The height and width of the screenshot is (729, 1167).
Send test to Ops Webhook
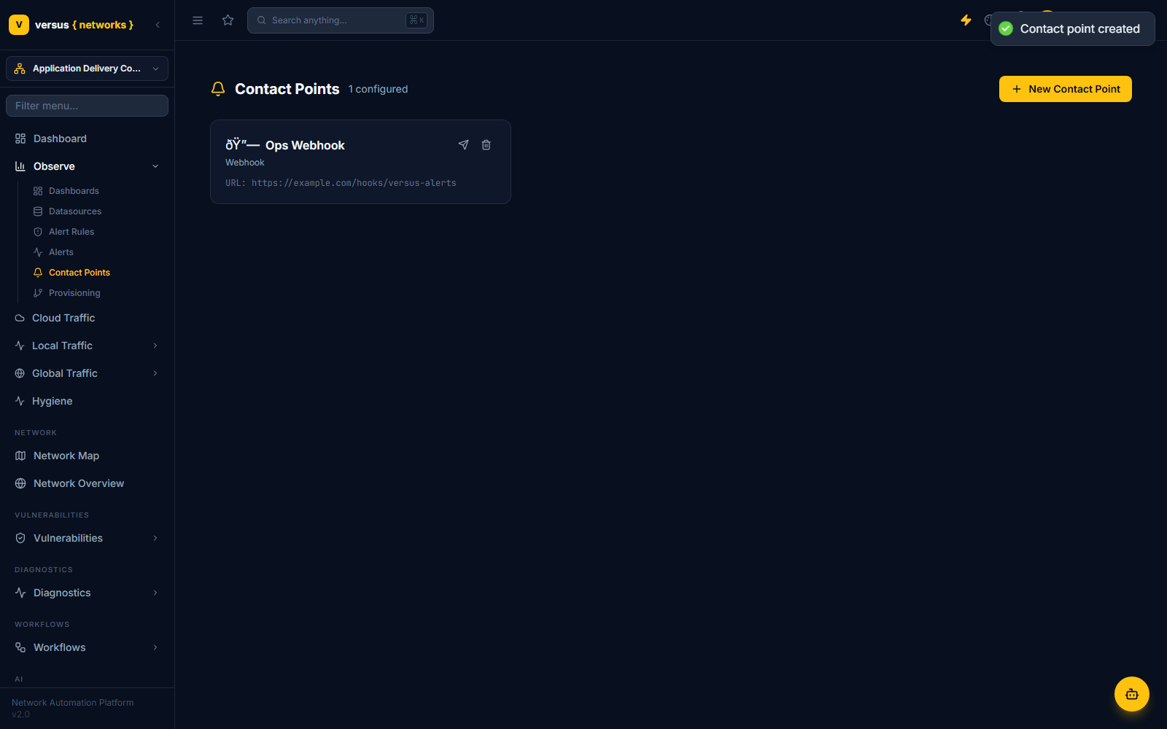463,145
